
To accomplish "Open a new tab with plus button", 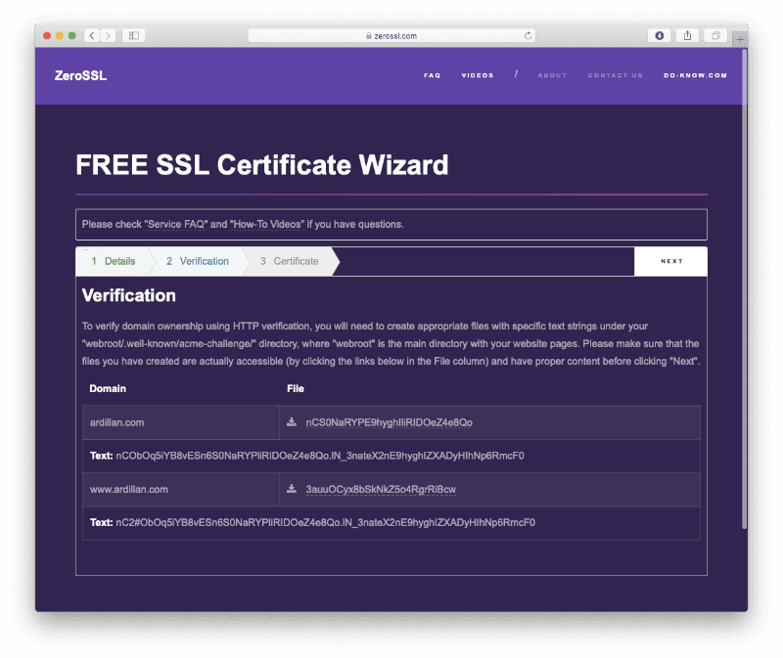I will (740, 37).
